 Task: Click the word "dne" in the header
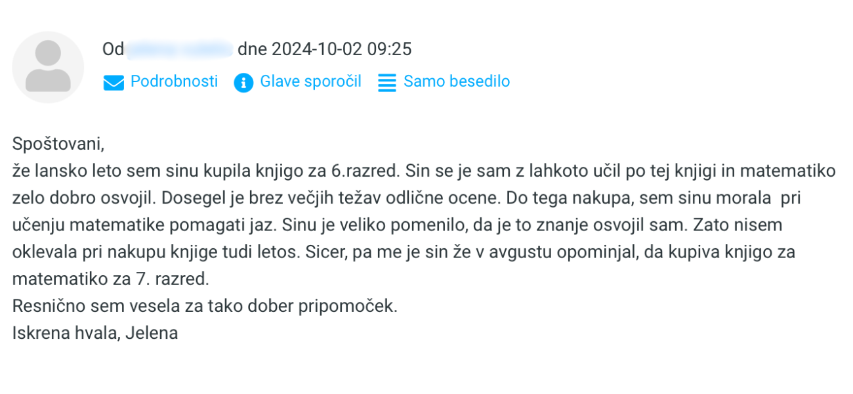tap(251, 49)
